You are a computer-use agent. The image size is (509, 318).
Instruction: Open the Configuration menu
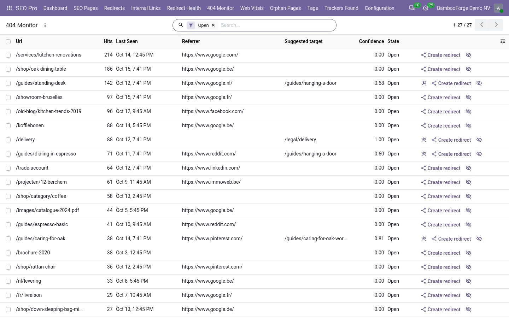pyautogui.click(x=379, y=8)
